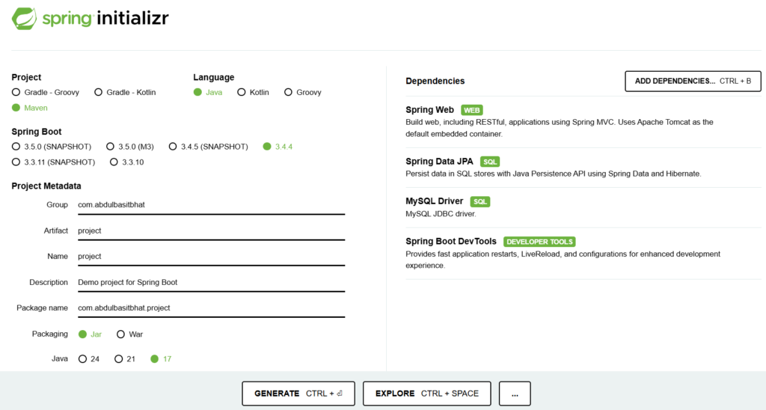The width and height of the screenshot is (766, 410).
Task: Click the WEB tag badge
Action: coord(471,110)
